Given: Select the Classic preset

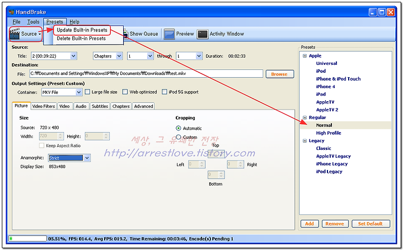Looking at the screenshot, I should coord(324,148).
